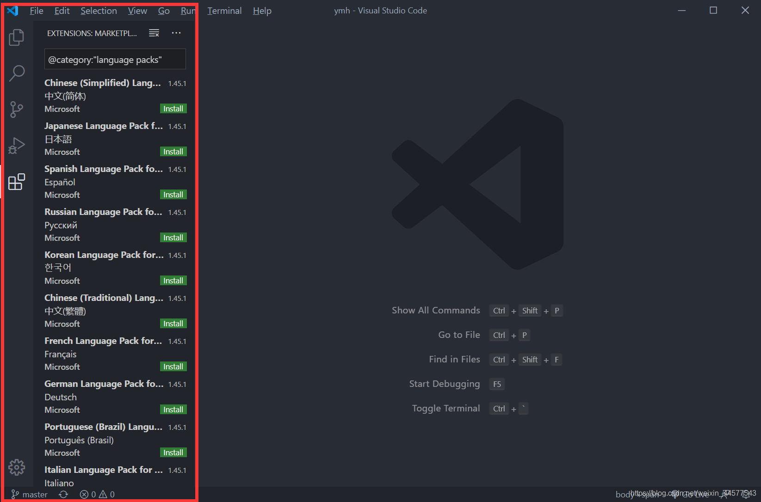
Task: Click the "Italiano" description text
Action: pyautogui.click(x=59, y=483)
